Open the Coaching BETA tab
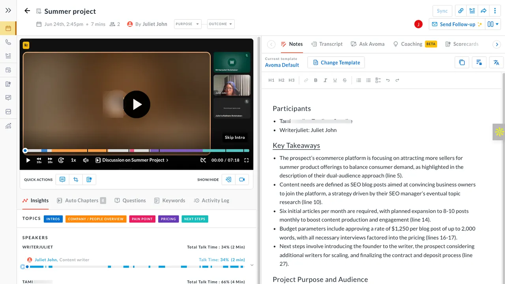Screen dimensions: 505x284 [x=415, y=44]
